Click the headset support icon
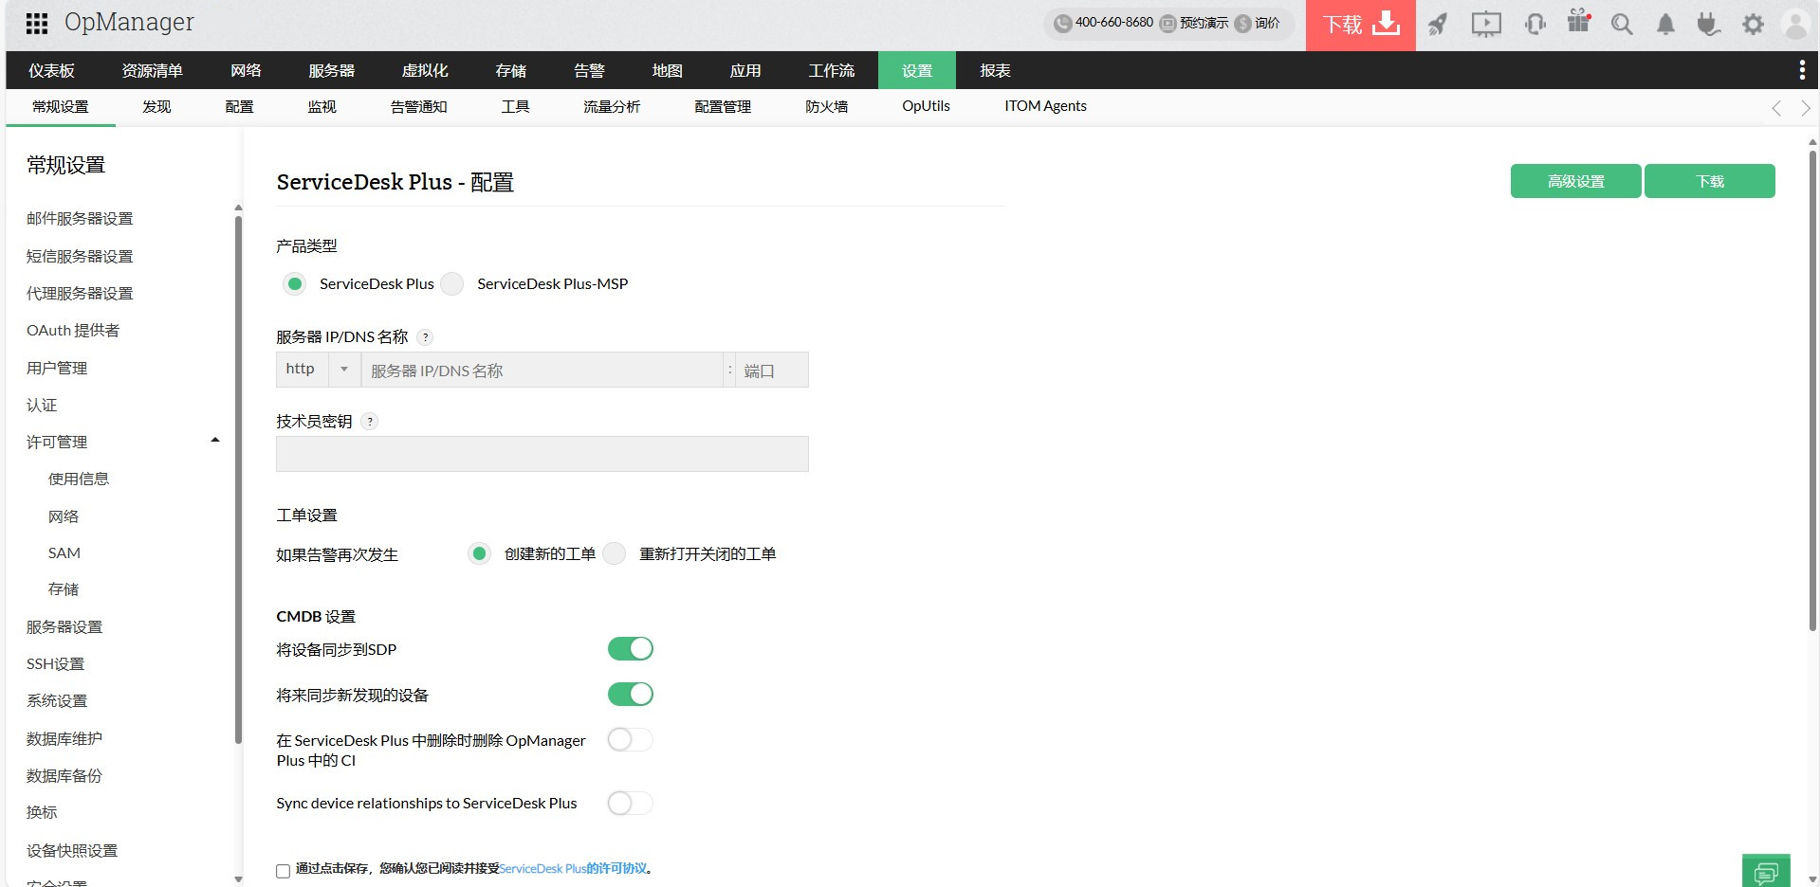 click(1535, 25)
